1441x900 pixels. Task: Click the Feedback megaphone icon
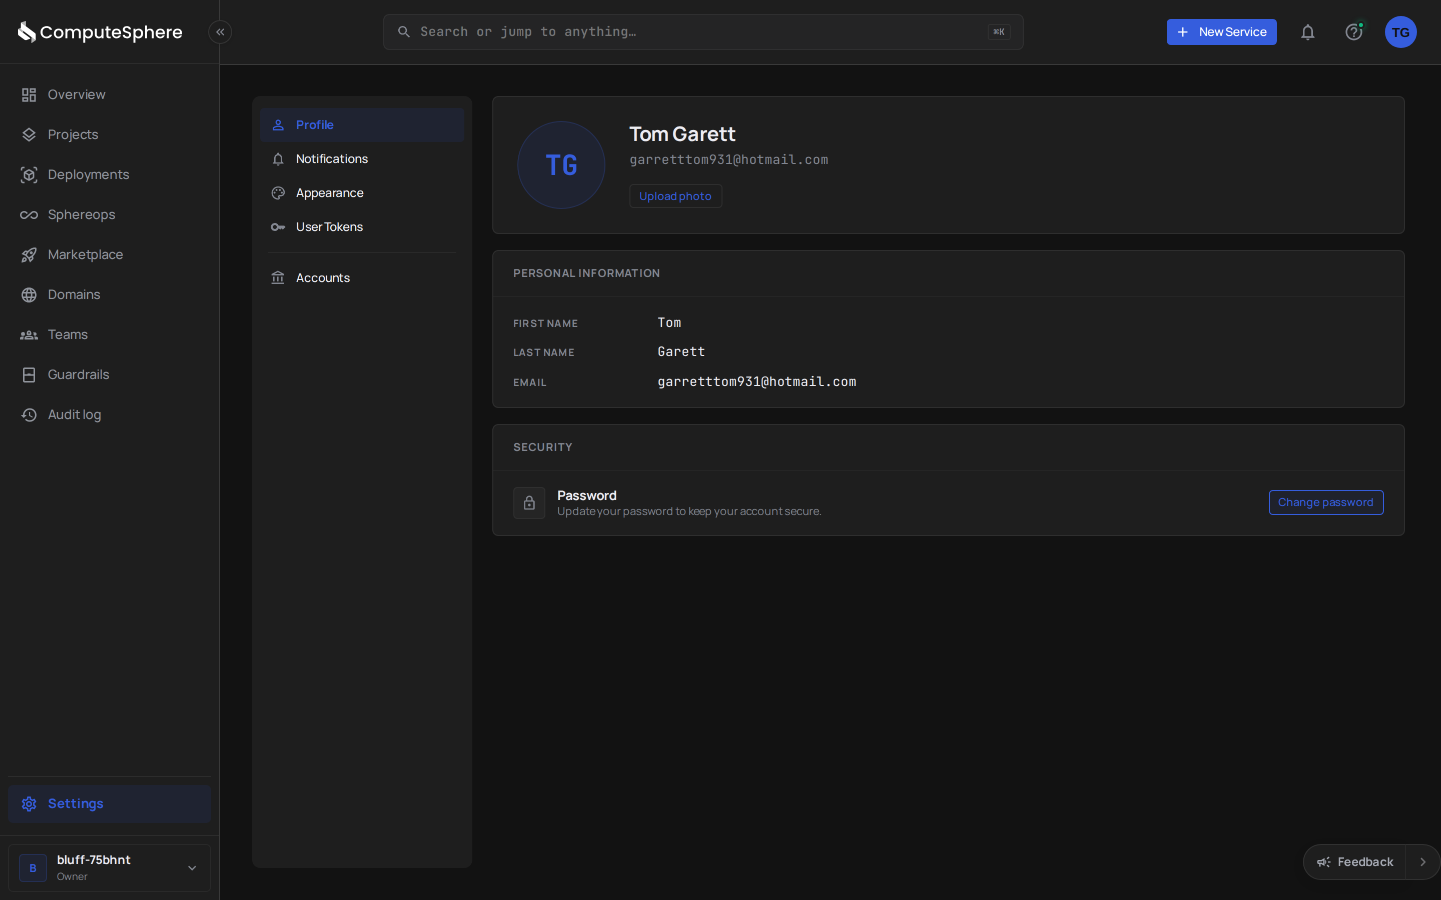[x=1323, y=862]
